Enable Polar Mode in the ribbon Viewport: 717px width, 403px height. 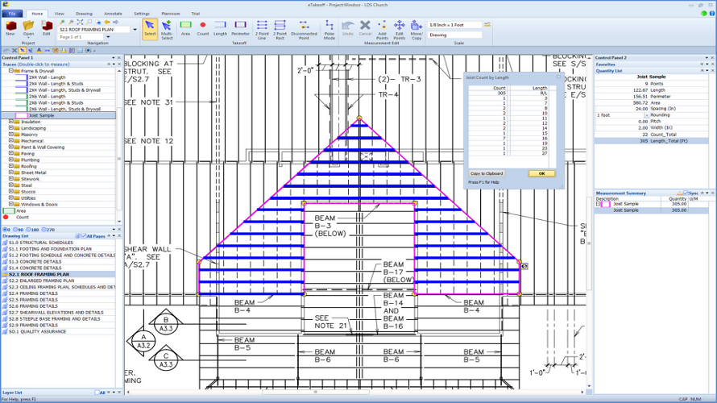(x=329, y=28)
